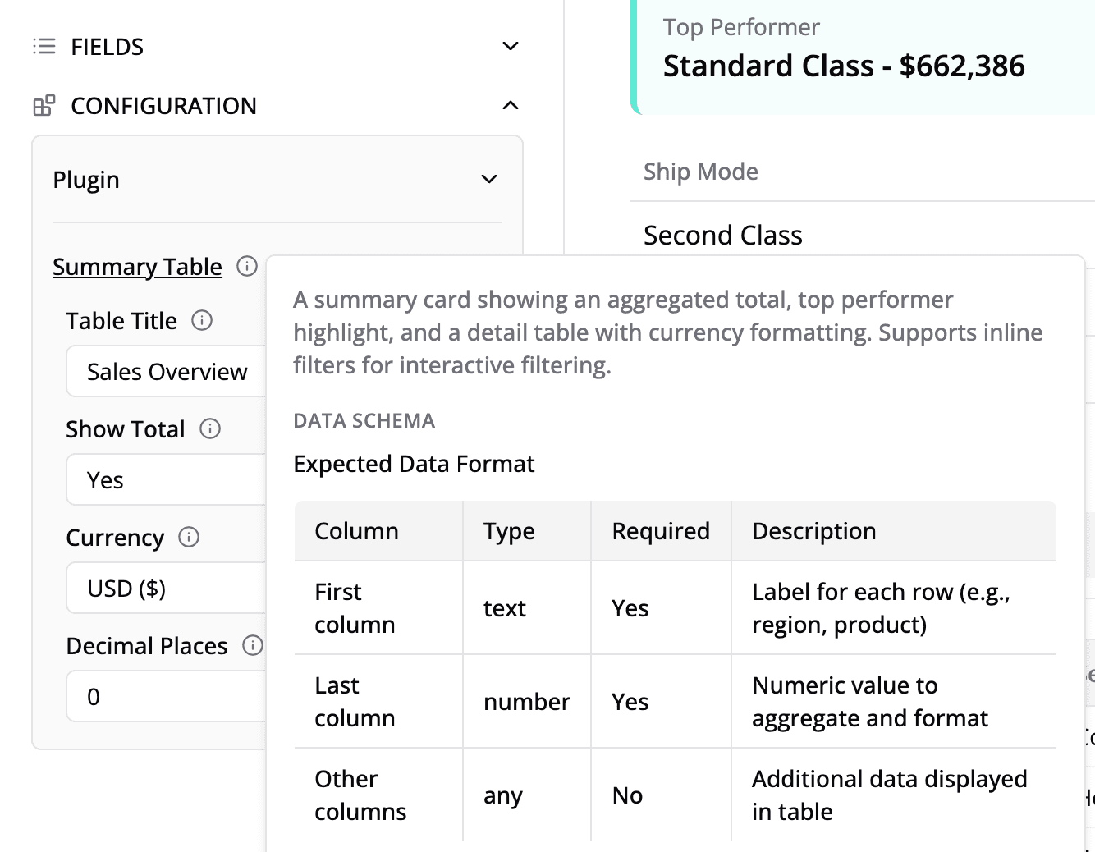Viewport: 1095px width, 852px height.
Task: Click the Currency info icon
Action: (189, 538)
